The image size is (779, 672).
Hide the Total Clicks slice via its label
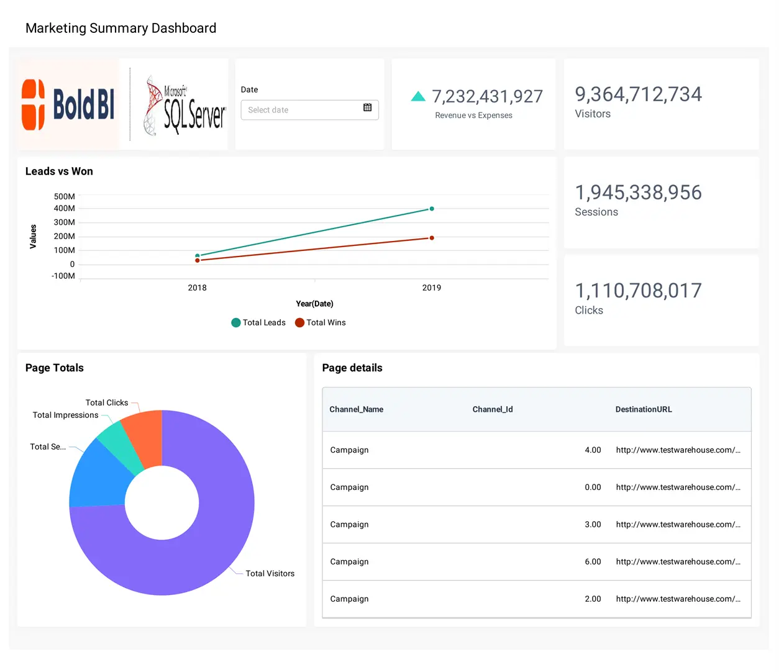tap(107, 402)
